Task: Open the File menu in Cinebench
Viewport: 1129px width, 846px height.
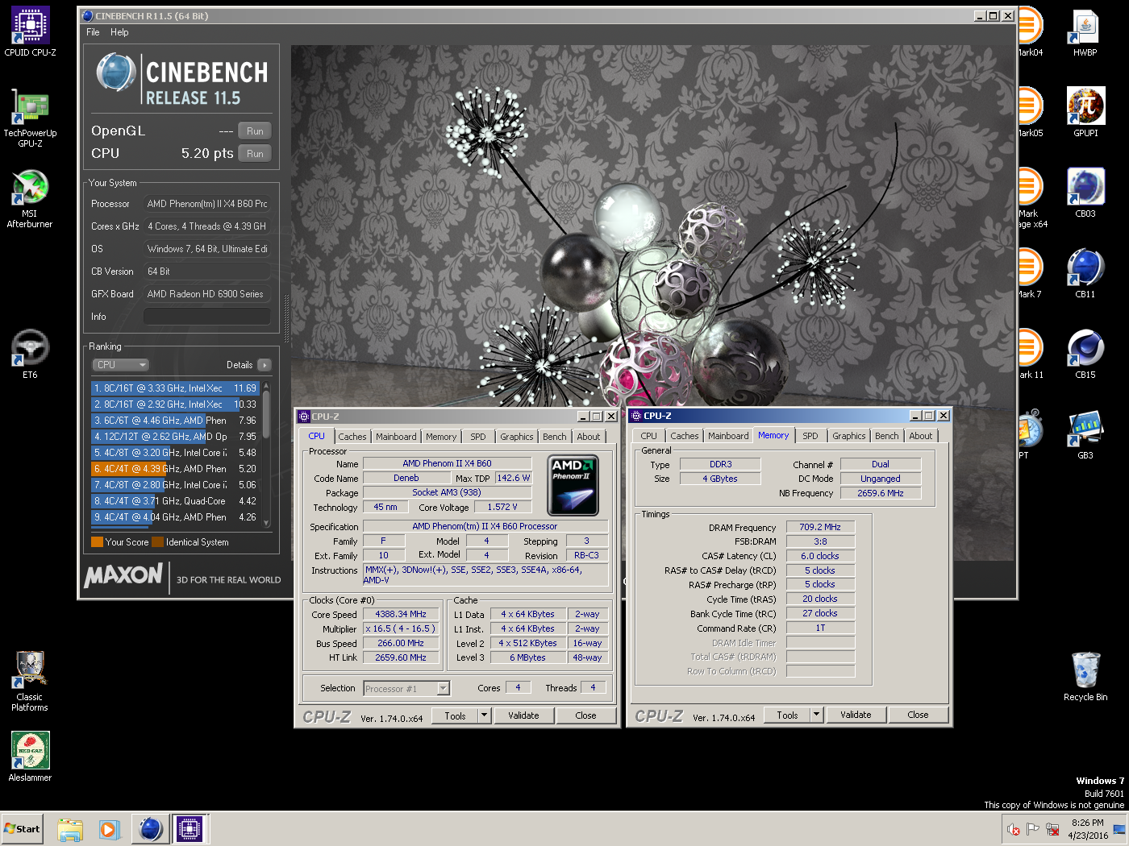Action: (93, 32)
